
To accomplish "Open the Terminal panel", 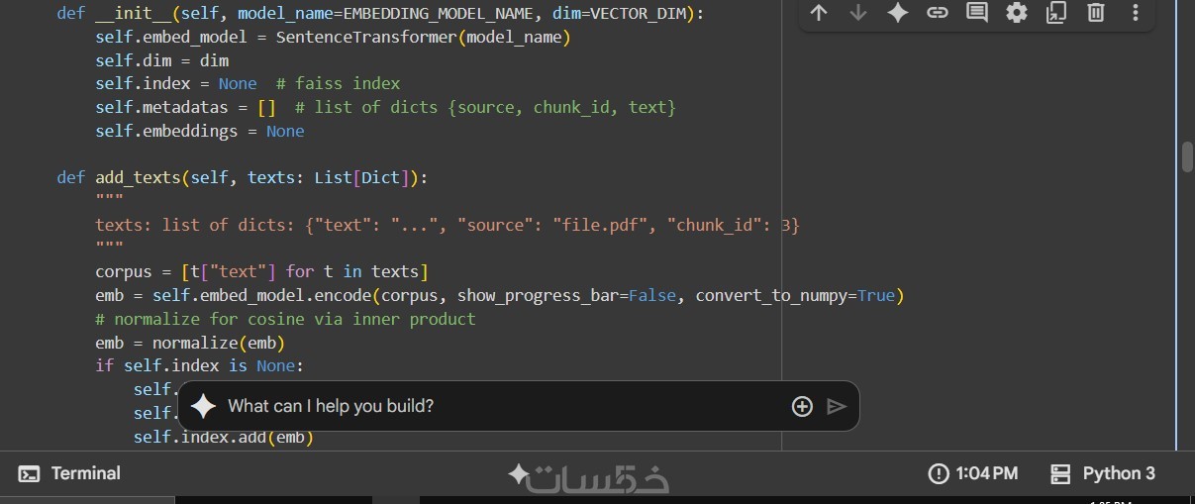I will point(70,474).
